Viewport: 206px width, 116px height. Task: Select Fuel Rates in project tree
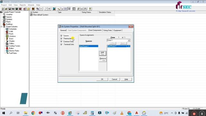tap(13, 53)
